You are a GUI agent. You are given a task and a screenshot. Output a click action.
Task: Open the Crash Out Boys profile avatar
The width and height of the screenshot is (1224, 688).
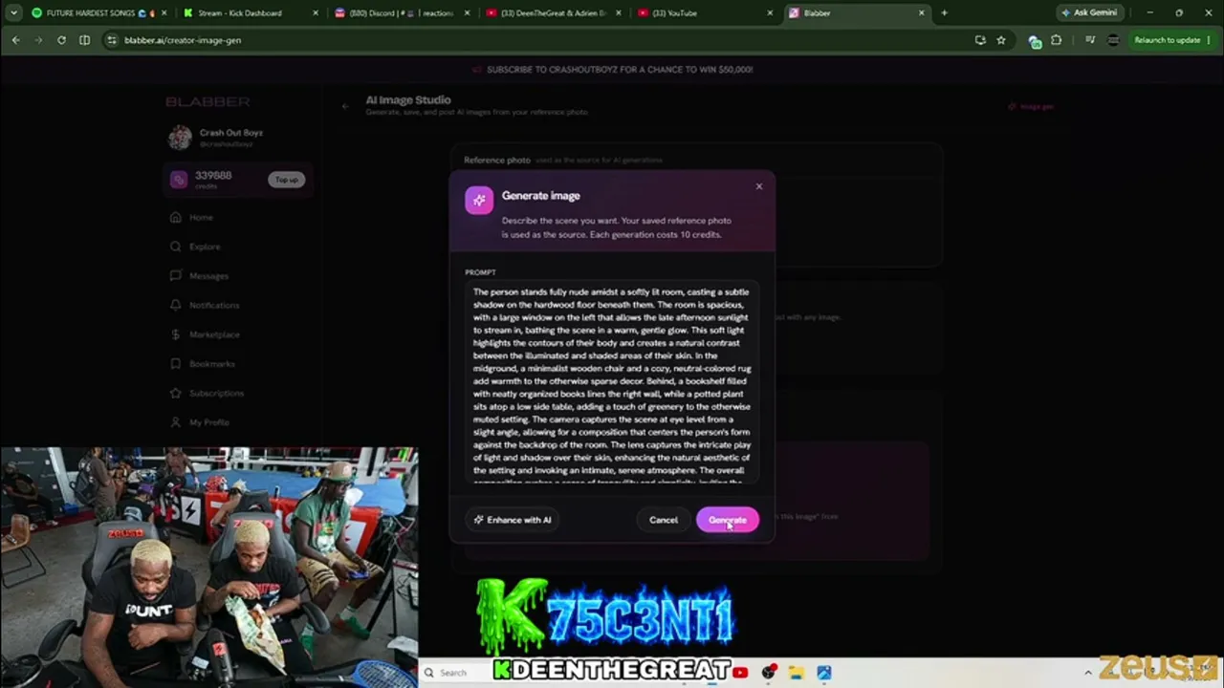click(x=180, y=138)
